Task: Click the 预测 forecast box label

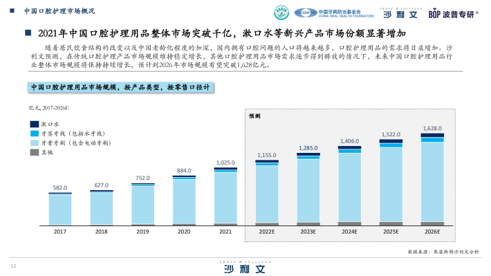Action: pyautogui.click(x=254, y=116)
